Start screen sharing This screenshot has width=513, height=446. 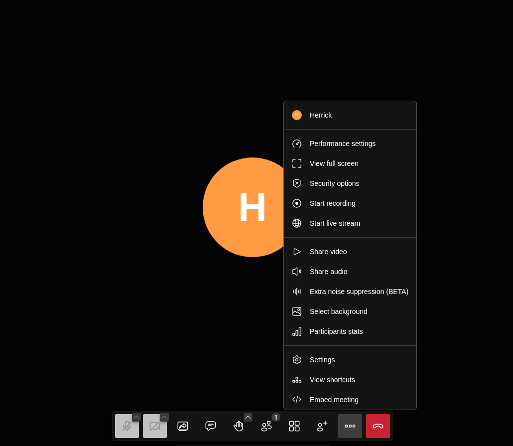point(183,426)
